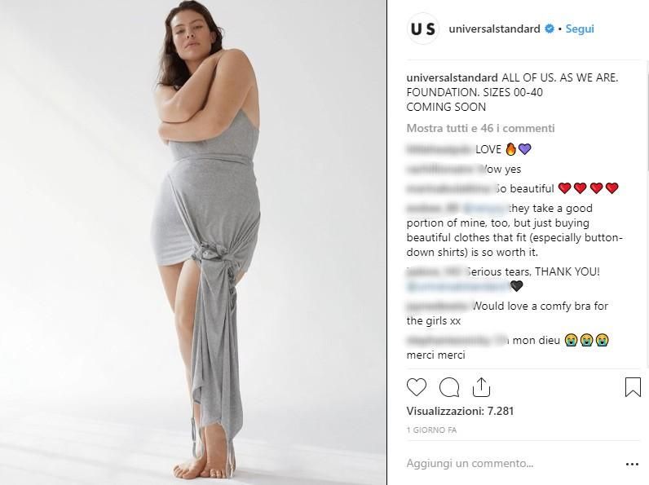649x485 pixels.
Task: Open the three-dots more options menu
Action: (632, 465)
